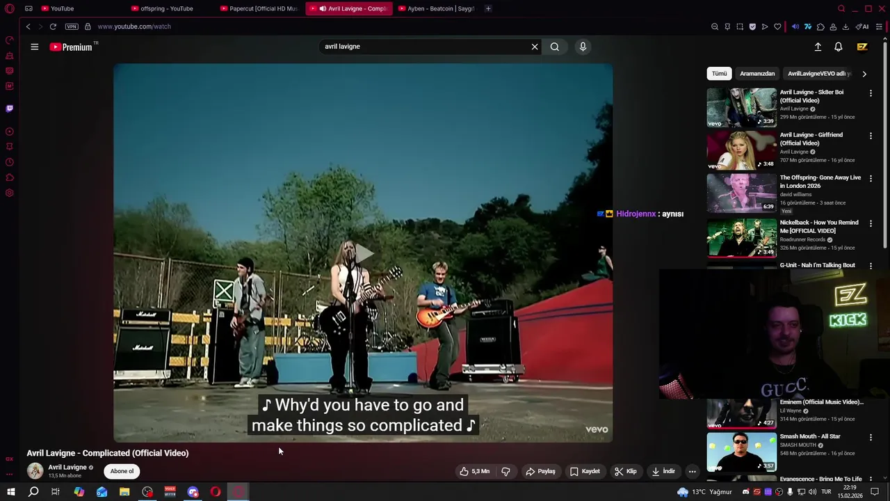Show more filter chips with right chevron
This screenshot has height=501, width=890.
[864, 74]
